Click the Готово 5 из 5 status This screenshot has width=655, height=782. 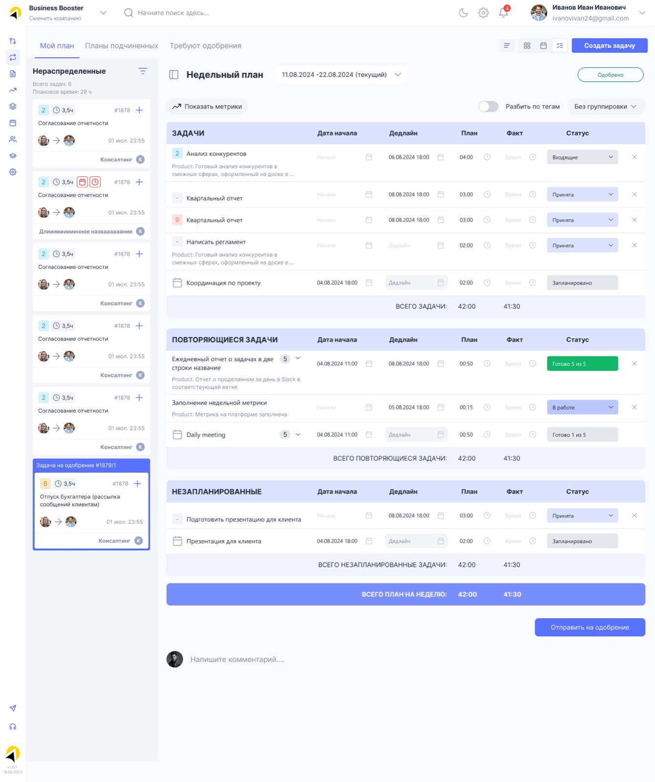point(582,364)
